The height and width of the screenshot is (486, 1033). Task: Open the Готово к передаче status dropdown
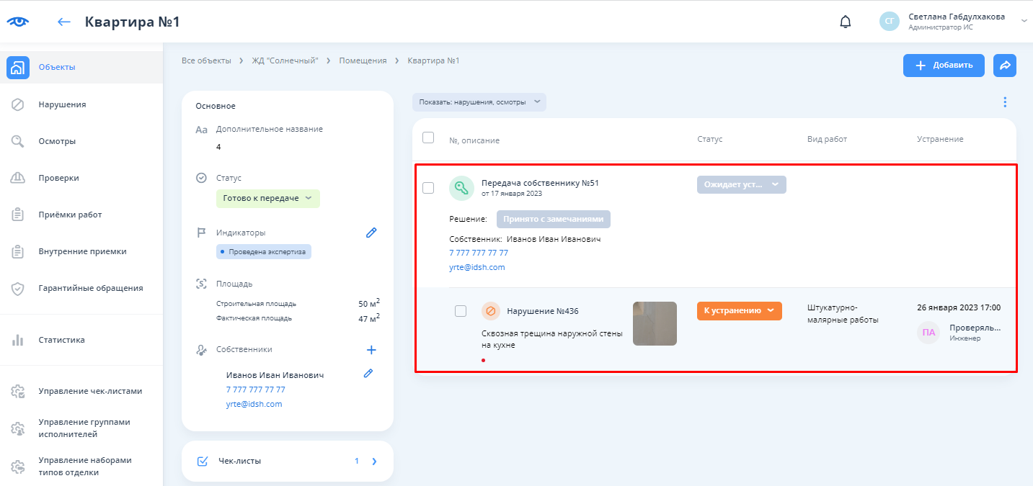[267, 198]
